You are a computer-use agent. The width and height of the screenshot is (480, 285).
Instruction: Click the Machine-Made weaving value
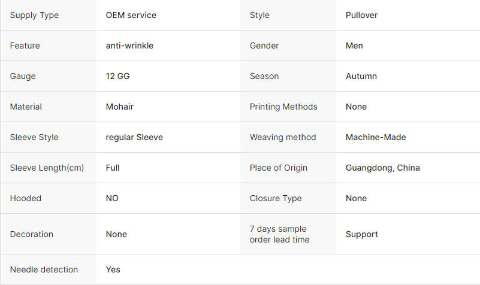(376, 137)
